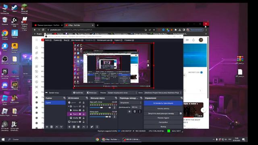Open the capture mode dropdown in source toolbar
The image size is (258, 145).
click(x=122, y=93)
